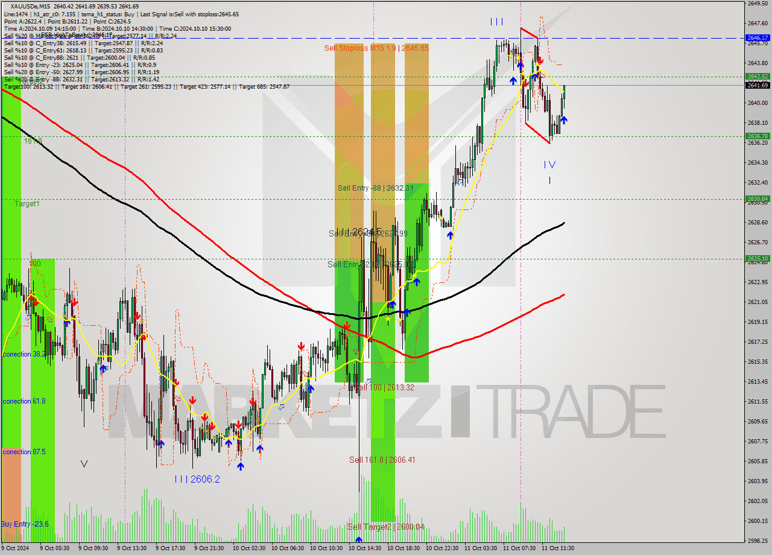Click the 2605.85 price axis label
The image size is (772, 555).
point(758,461)
